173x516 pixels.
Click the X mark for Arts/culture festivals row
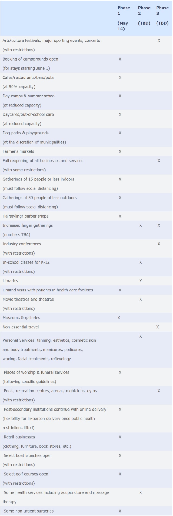[x=159, y=41]
